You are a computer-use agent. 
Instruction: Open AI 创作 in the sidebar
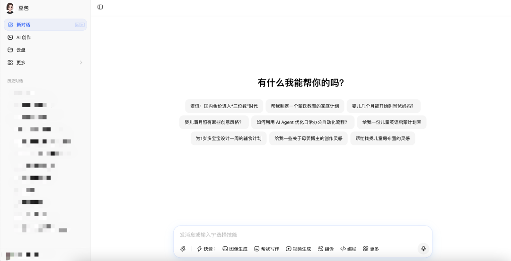coord(45,37)
